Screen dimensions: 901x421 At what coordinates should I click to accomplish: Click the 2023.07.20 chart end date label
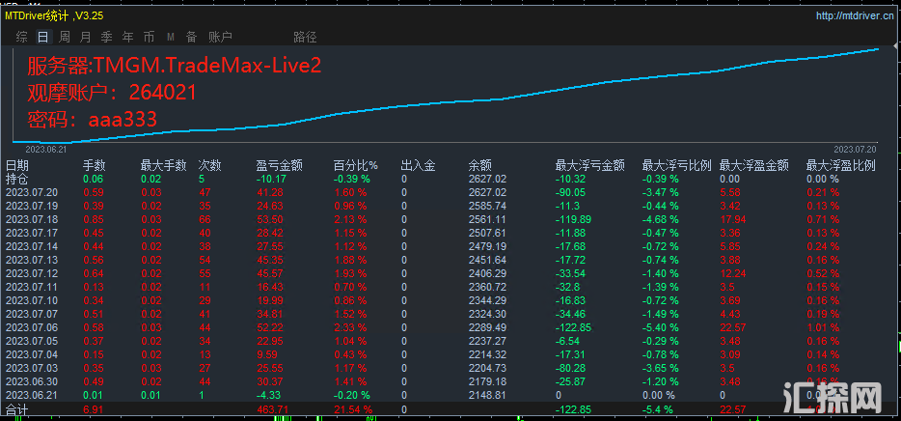(x=855, y=149)
